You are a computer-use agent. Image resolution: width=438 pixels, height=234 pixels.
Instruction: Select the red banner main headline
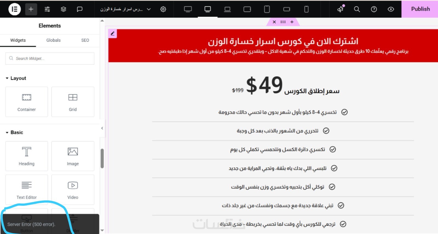283,41
